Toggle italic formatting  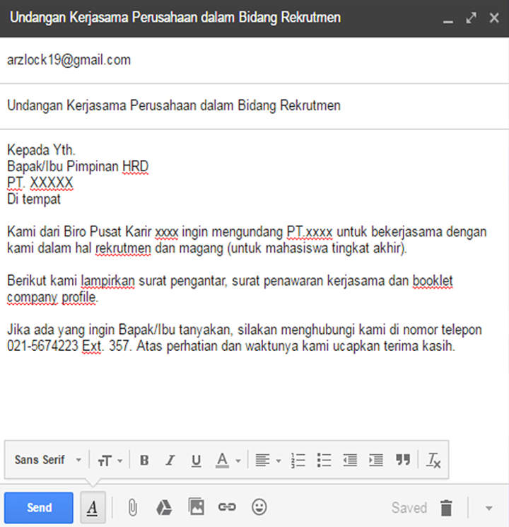[x=170, y=460]
